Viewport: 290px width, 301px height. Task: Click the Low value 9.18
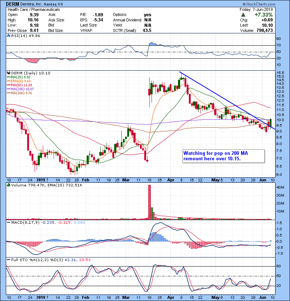click(x=34, y=25)
